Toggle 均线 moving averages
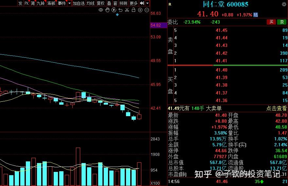 [91, 3]
